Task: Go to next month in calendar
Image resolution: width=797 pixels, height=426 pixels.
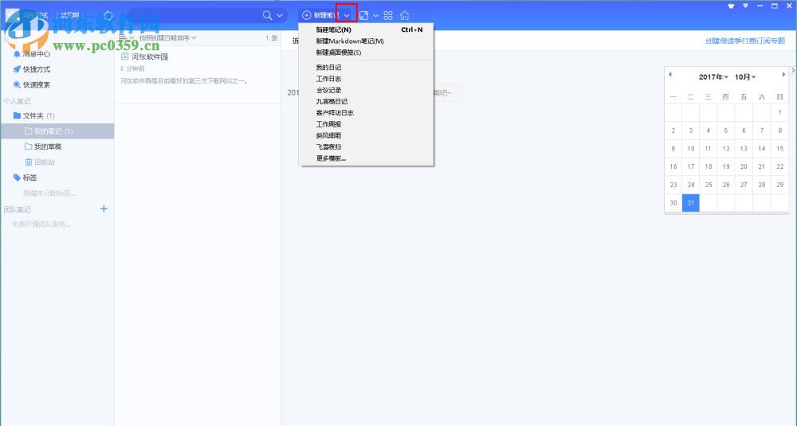Action: click(x=783, y=75)
